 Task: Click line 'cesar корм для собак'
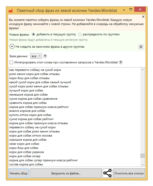click(x=24, y=144)
